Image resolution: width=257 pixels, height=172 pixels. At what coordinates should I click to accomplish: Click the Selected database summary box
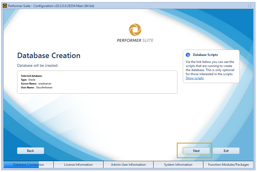coord(97,81)
